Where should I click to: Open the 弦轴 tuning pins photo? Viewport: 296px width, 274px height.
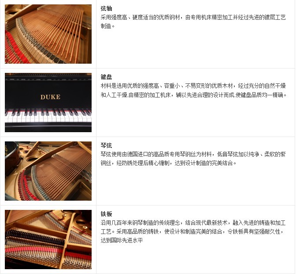click(48, 34)
